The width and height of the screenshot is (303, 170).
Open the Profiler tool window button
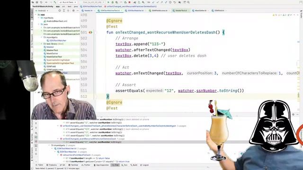(86, 165)
